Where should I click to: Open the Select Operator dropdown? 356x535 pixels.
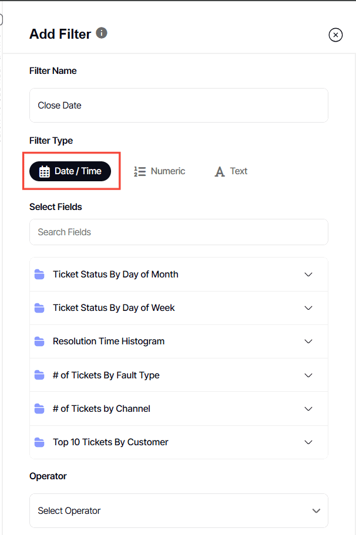click(x=179, y=511)
